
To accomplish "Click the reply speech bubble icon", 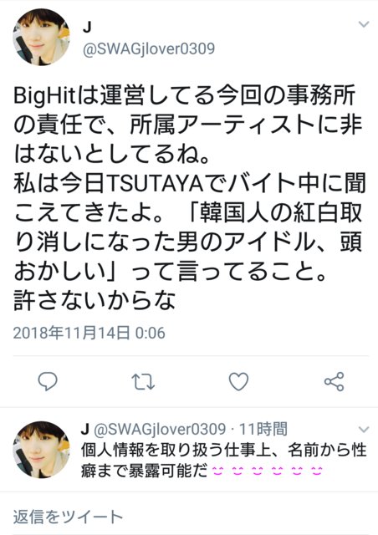I will [x=48, y=381].
